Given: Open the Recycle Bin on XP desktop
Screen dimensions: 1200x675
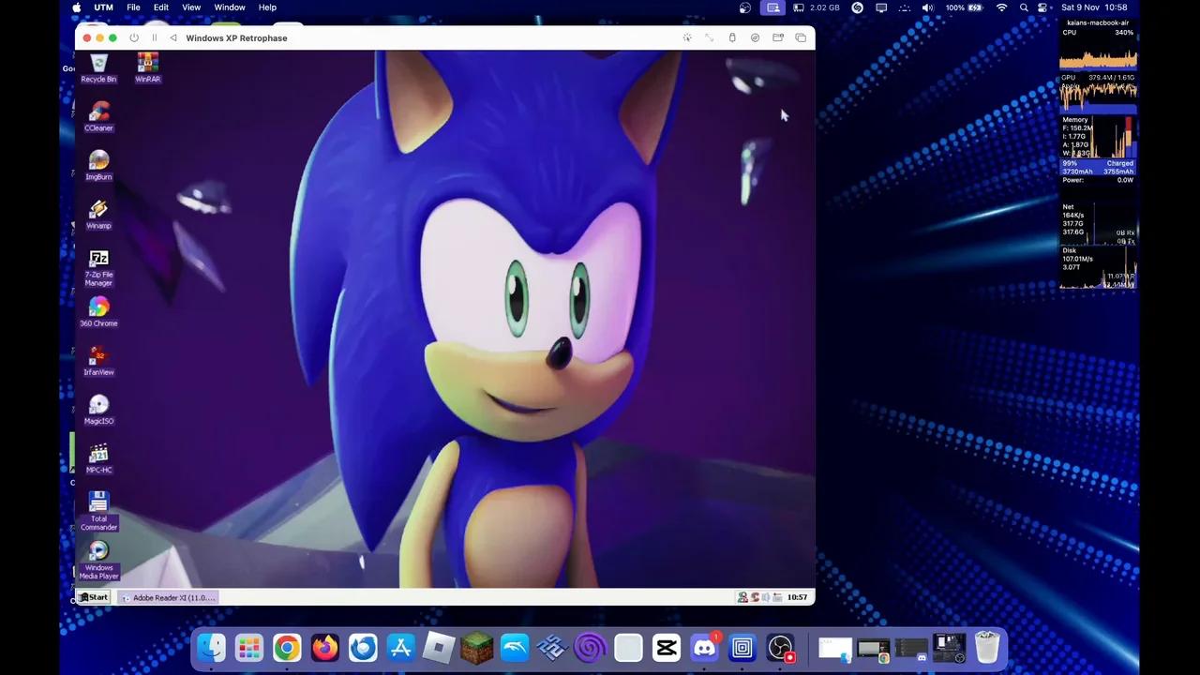Looking at the screenshot, I should (98, 66).
